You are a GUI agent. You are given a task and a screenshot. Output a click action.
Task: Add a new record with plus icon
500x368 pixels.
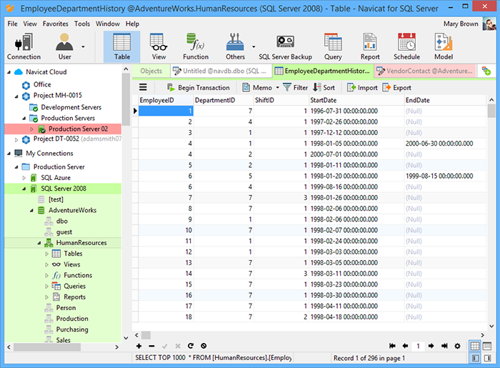139,346
